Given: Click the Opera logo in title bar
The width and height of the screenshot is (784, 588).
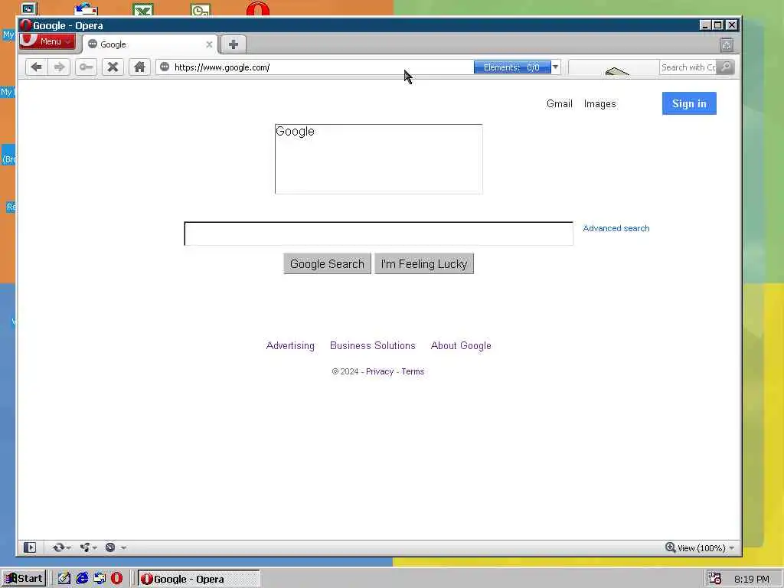Looking at the screenshot, I should pos(26,25).
